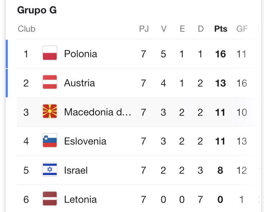Click the Club column header
The width and height of the screenshot is (264, 212).
pyautogui.click(x=26, y=29)
